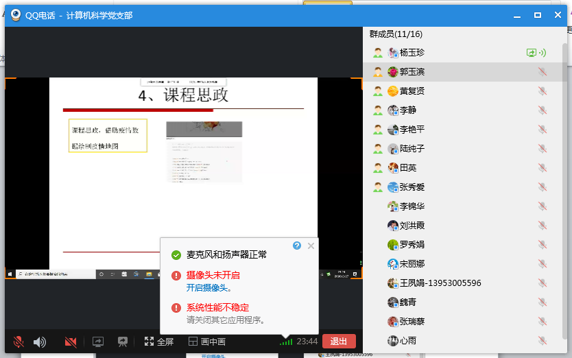572x358 pixels.
Task: Click the screen share icon in toolbar
Action: (98, 342)
